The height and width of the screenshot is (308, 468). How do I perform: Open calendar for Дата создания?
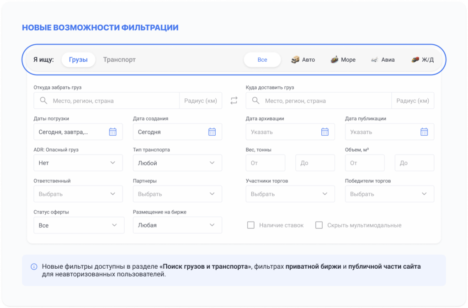212,132
